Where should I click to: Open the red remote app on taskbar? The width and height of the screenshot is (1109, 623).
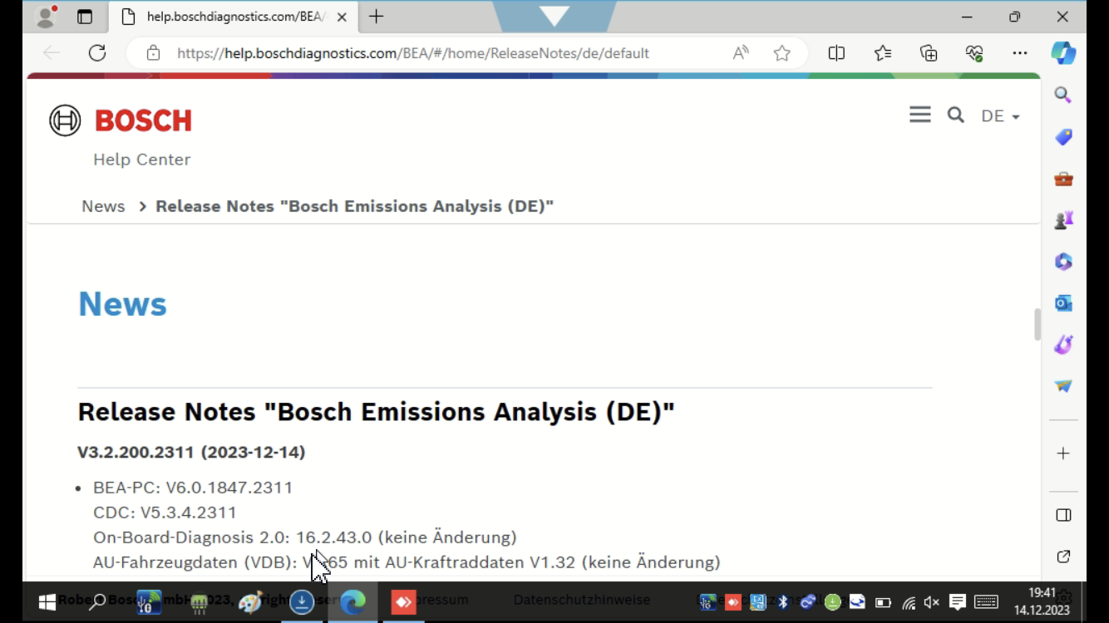tap(403, 602)
